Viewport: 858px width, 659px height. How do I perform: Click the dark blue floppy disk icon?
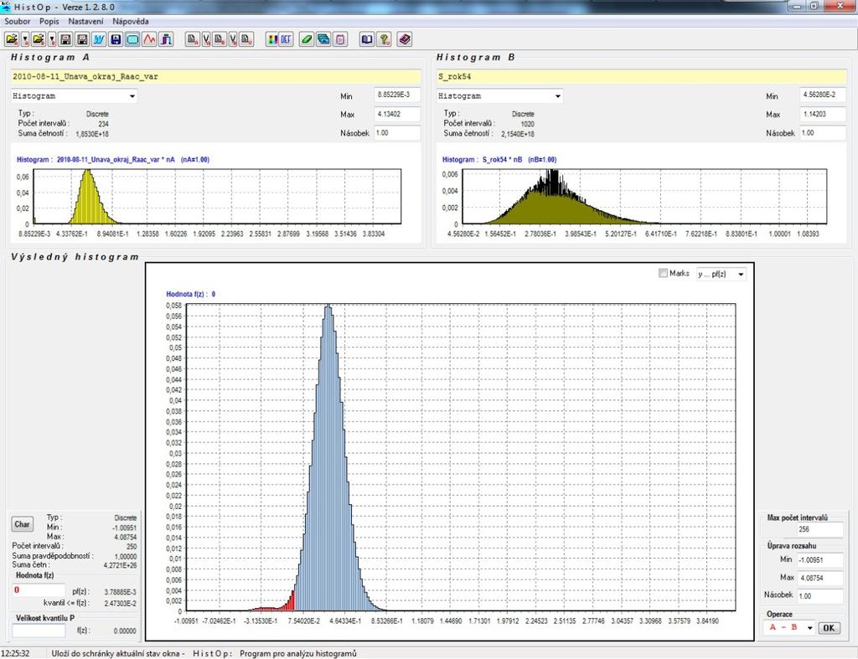coord(116,39)
